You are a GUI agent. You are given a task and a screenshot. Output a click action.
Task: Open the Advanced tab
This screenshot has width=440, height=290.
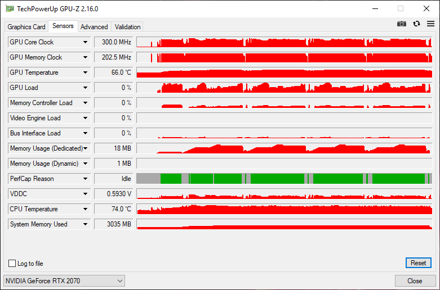[94, 27]
